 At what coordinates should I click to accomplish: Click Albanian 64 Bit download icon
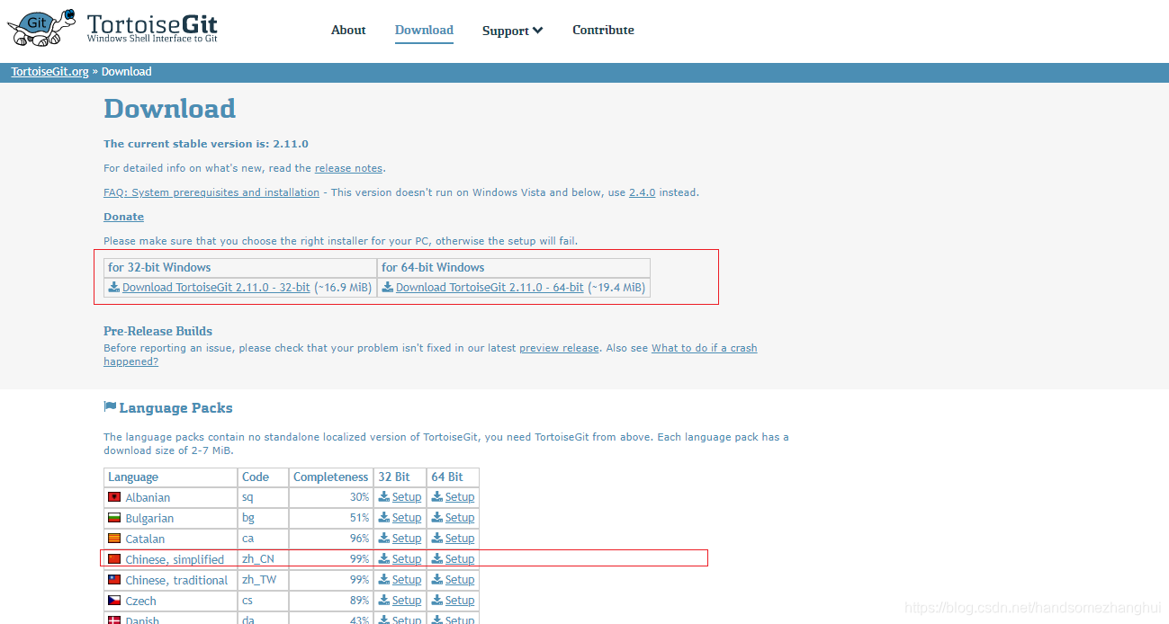click(x=437, y=497)
